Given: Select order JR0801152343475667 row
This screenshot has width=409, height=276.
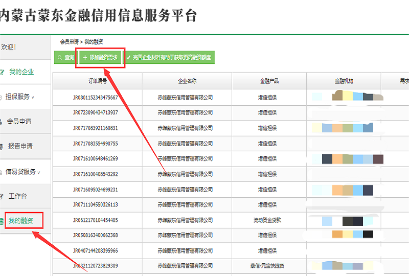Looking at the screenshot, I should (95, 98).
